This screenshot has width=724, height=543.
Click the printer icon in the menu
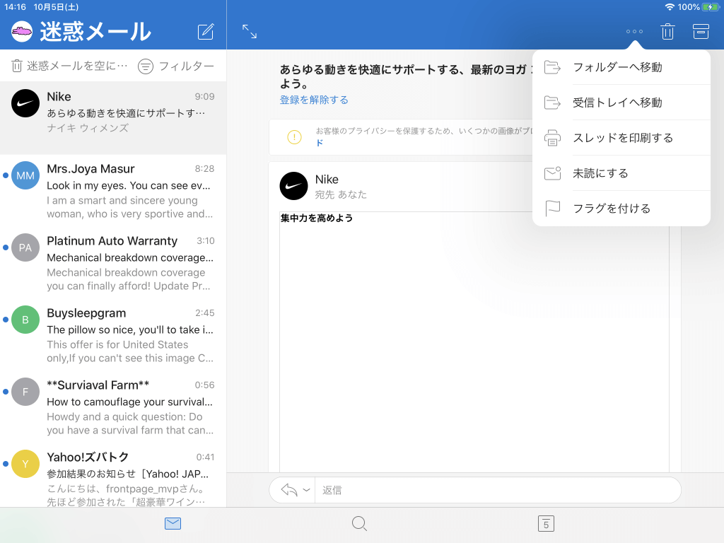point(552,138)
